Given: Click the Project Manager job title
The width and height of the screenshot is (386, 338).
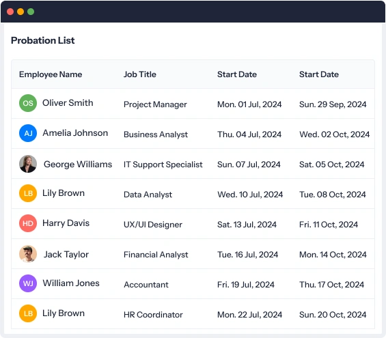Looking at the screenshot, I should coord(155,104).
